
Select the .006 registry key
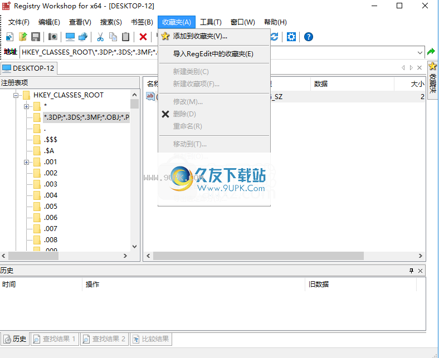[x=50, y=218]
